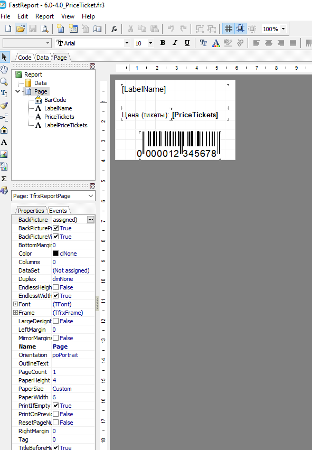312x450 pixels.
Task: Open View menu
Action: (68, 16)
